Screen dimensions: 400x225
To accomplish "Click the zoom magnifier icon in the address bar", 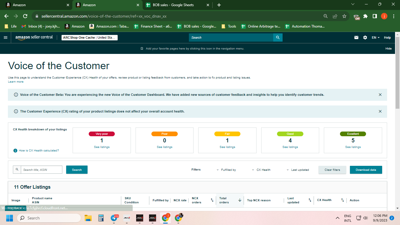I will tap(326, 16).
